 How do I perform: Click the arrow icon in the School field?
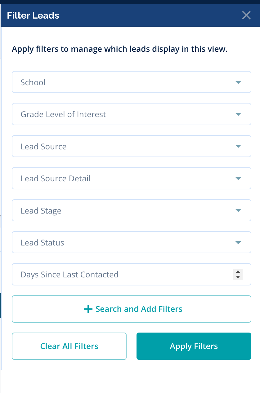[x=238, y=82]
